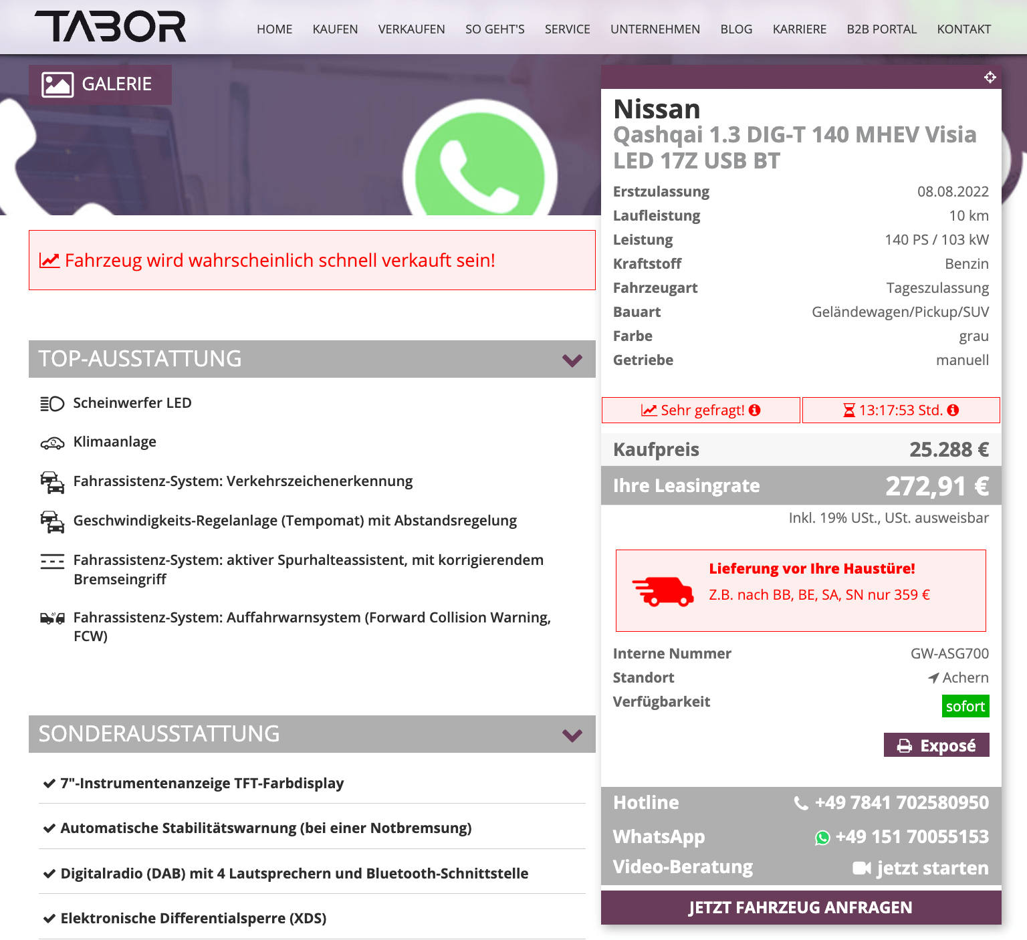Click checkmark beside 7"-Instrumentenanzeige
1027x940 pixels.
[49, 784]
